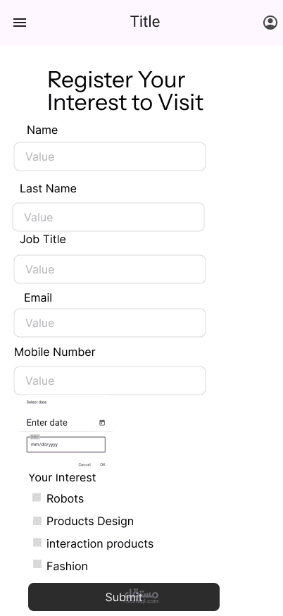The height and width of the screenshot is (616, 283).
Task: Click the mm/dd/yyyy date field
Action: pyautogui.click(x=66, y=445)
